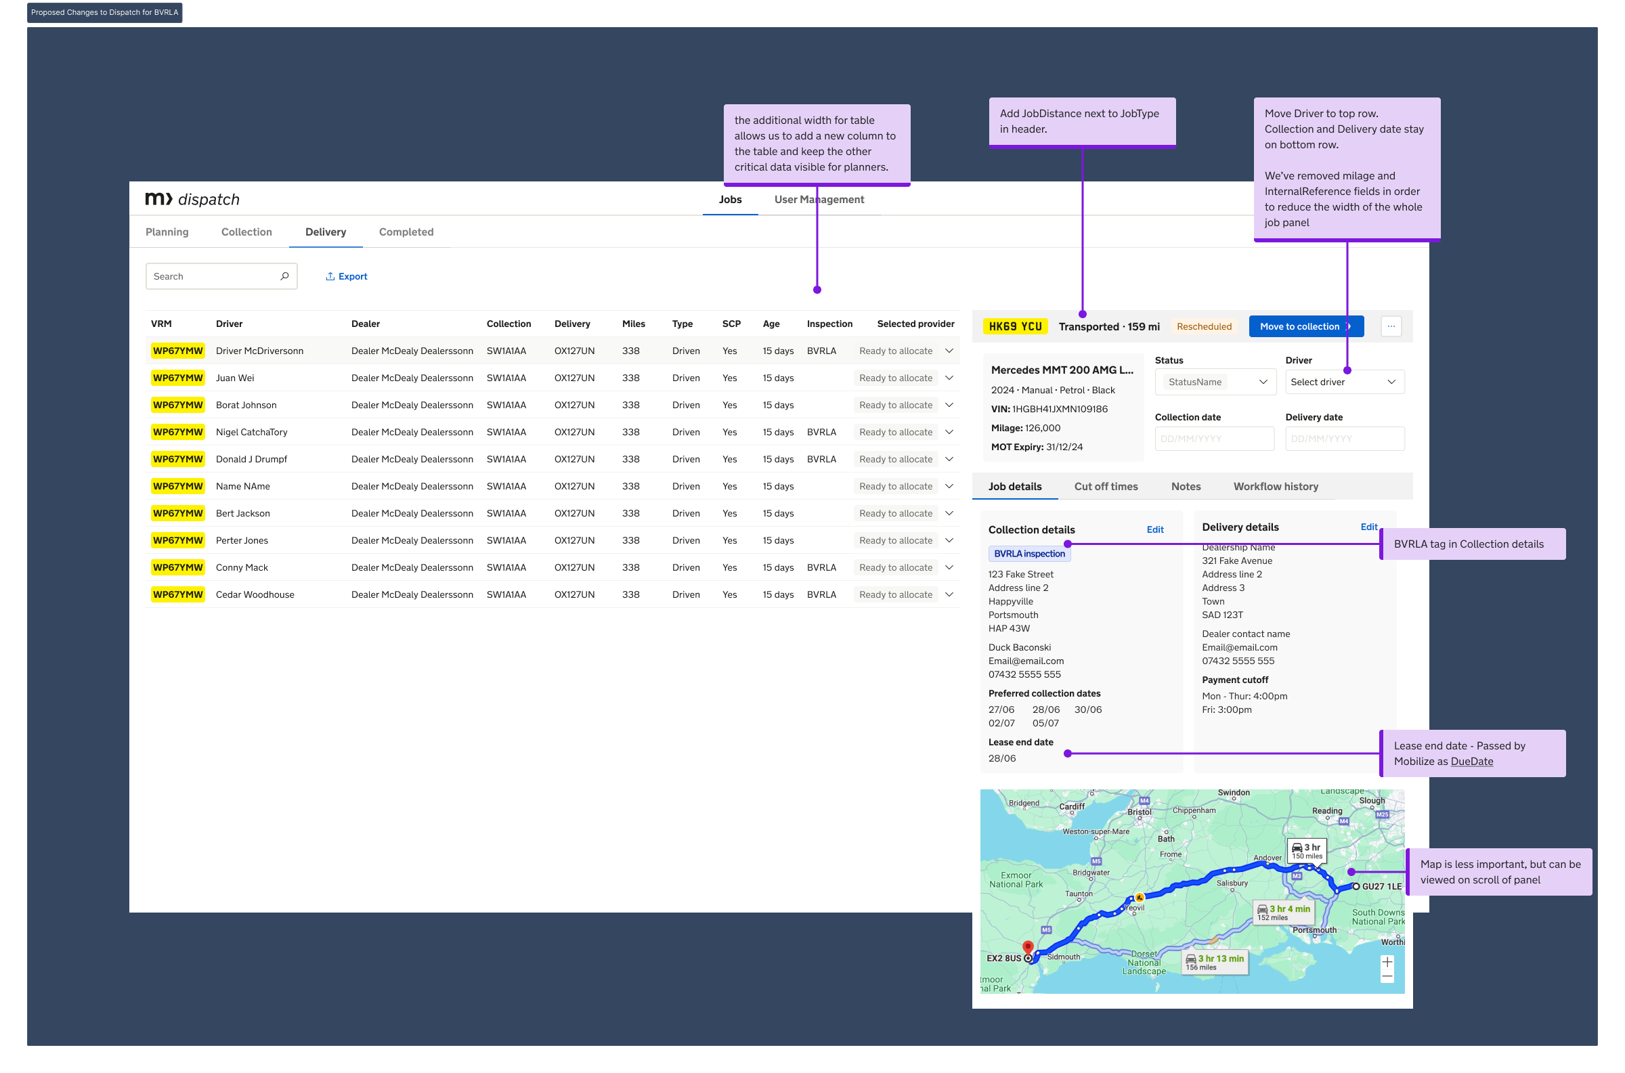Expand the Cedar Woodhouse row chevron
This screenshot has height=1073, width=1625.
pos(949,594)
